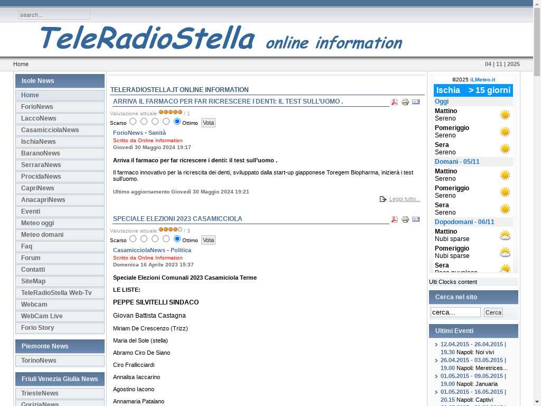Click email icon for the farmaco article

(x=416, y=102)
